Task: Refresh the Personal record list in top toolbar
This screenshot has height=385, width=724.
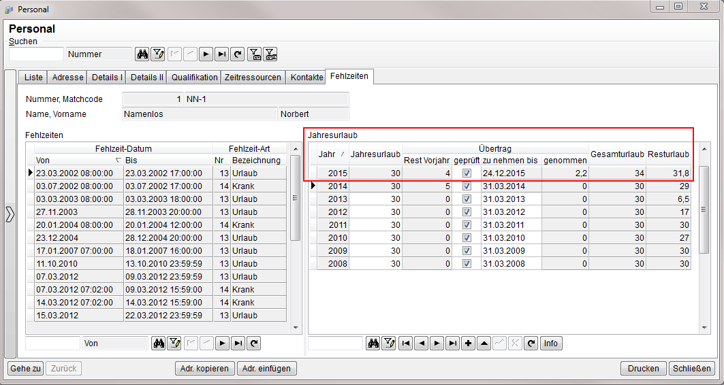Action: [x=237, y=54]
